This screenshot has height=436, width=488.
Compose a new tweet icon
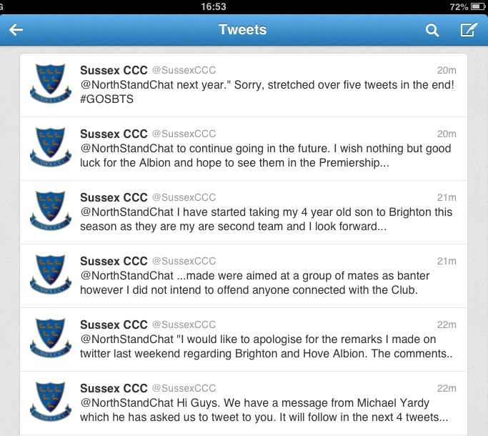pos(469,29)
